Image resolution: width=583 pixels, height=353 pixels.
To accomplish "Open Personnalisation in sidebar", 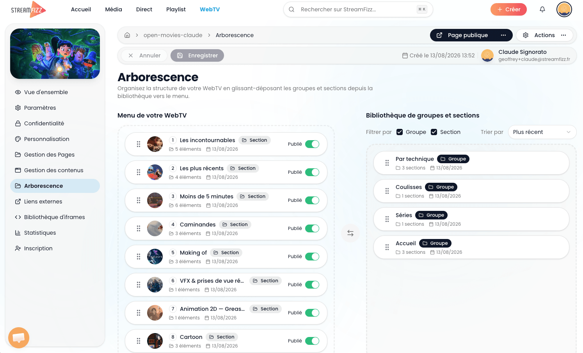I will [55, 139].
